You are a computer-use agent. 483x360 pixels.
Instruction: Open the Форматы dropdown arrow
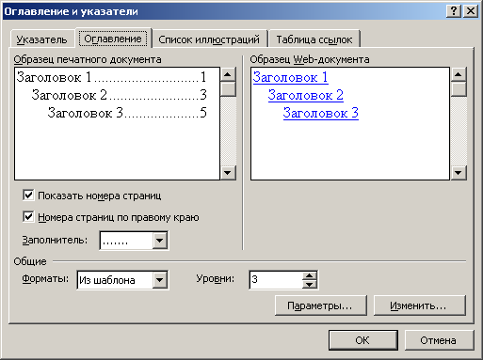pos(159,280)
